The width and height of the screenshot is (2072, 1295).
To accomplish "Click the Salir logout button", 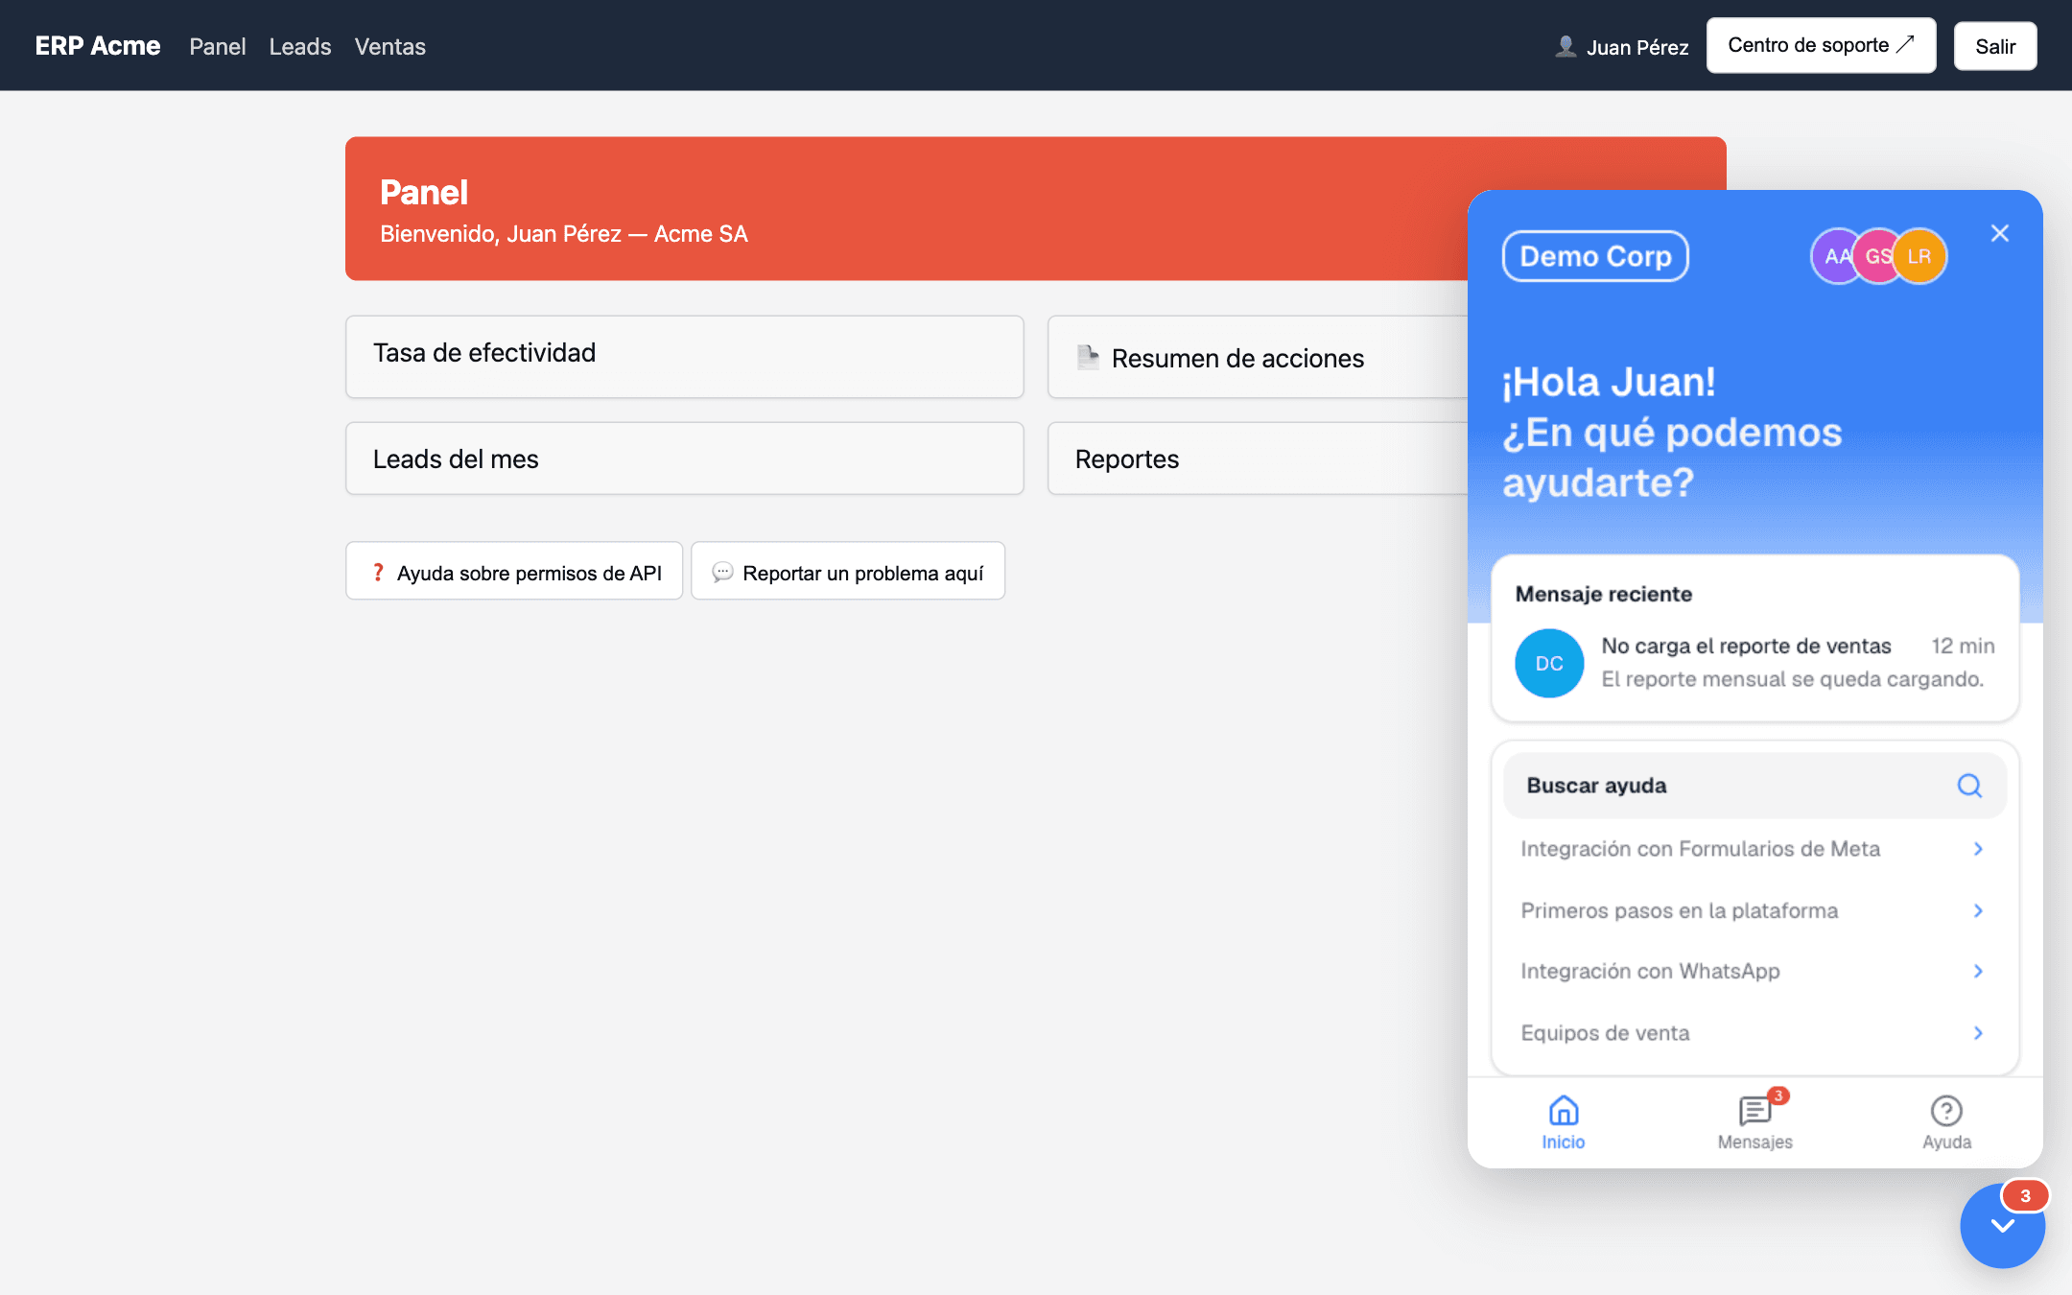I will 1995,46.
